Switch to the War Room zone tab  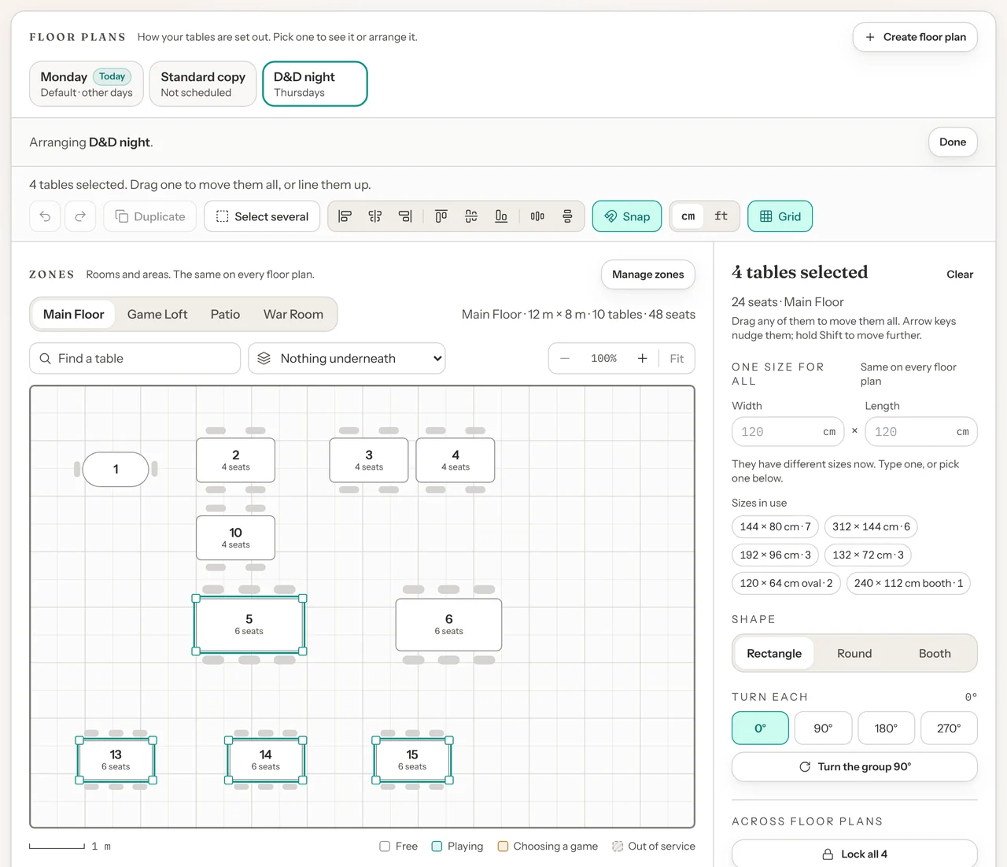click(293, 315)
